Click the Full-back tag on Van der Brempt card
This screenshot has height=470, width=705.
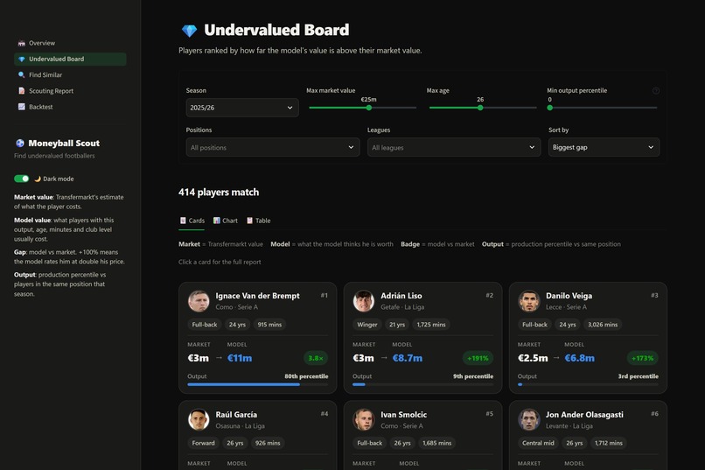coord(205,325)
